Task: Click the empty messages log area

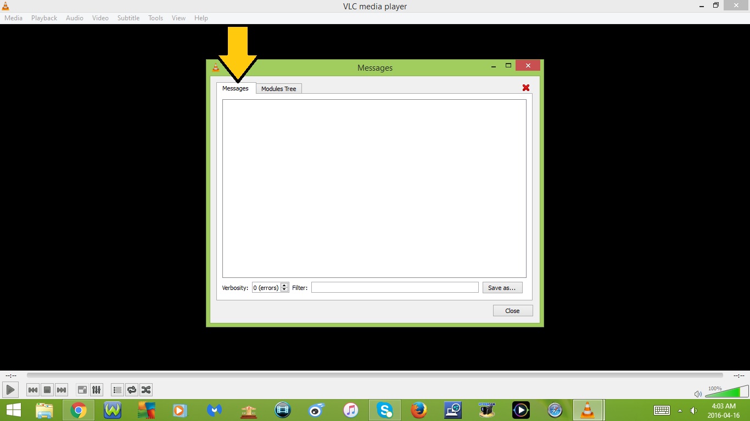Action: 374,189
